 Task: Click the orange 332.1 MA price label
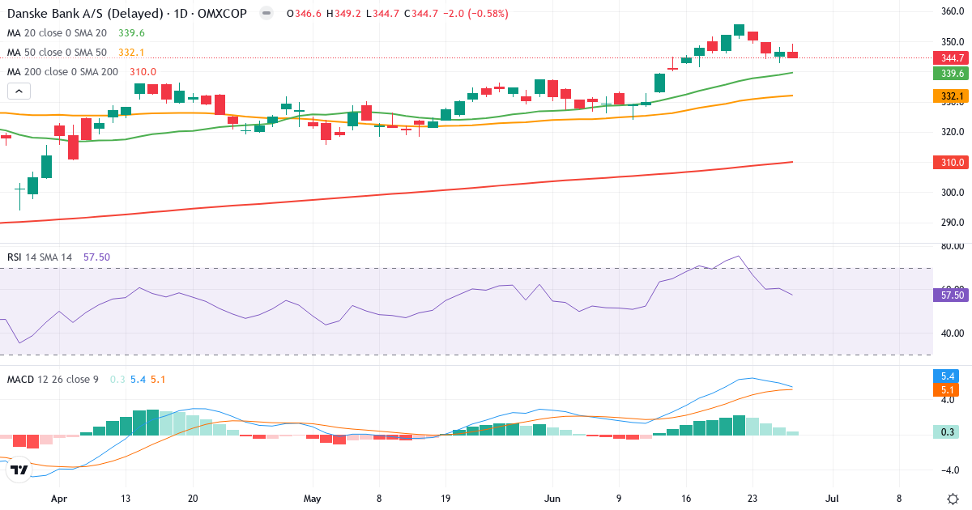pos(951,96)
